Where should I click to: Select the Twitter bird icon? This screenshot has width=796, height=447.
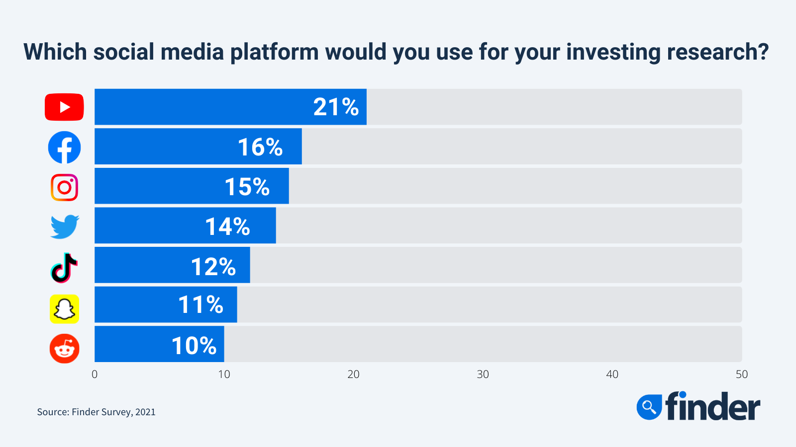[65, 227]
